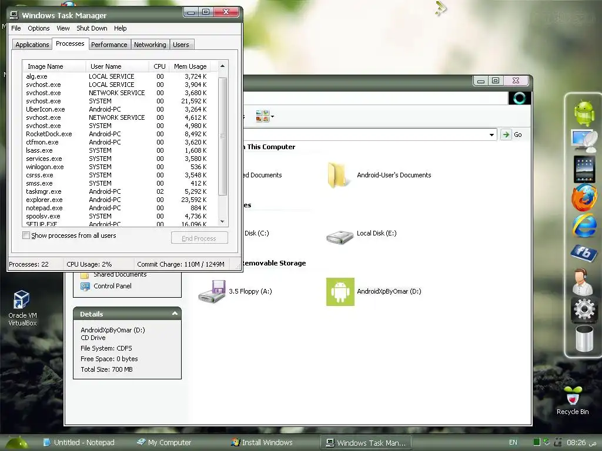Open the Help menu in Task Manager
This screenshot has height=451, width=602.
[x=120, y=28]
